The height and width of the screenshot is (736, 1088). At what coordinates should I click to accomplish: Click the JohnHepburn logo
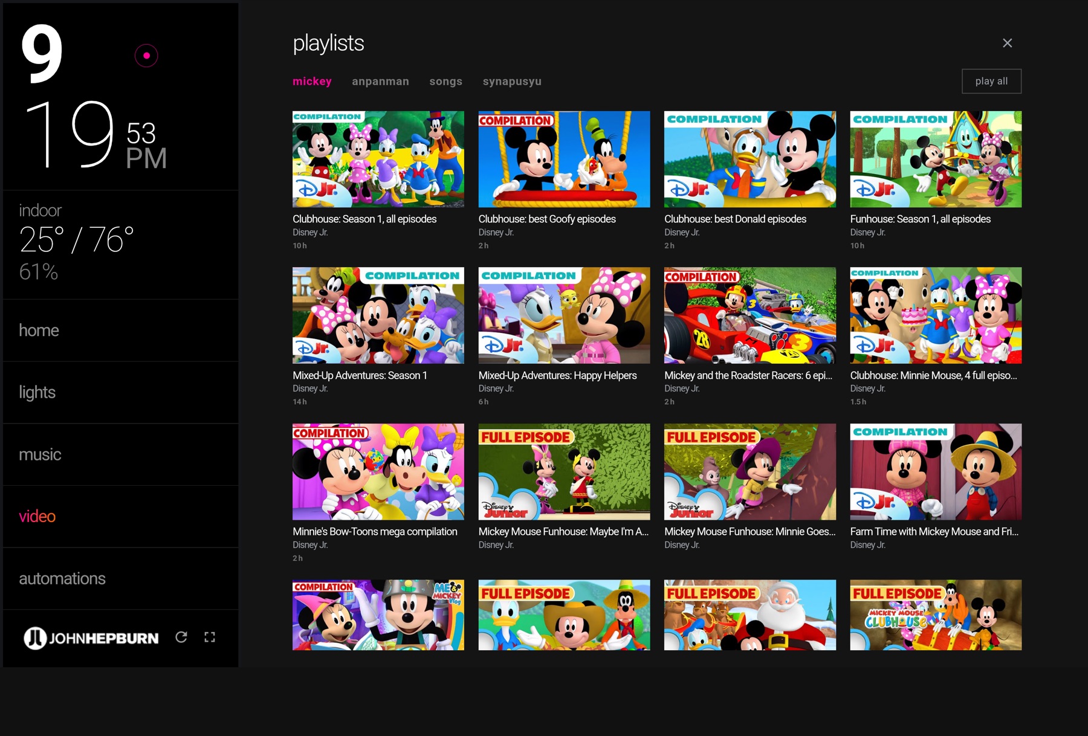pyautogui.click(x=91, y=638)
